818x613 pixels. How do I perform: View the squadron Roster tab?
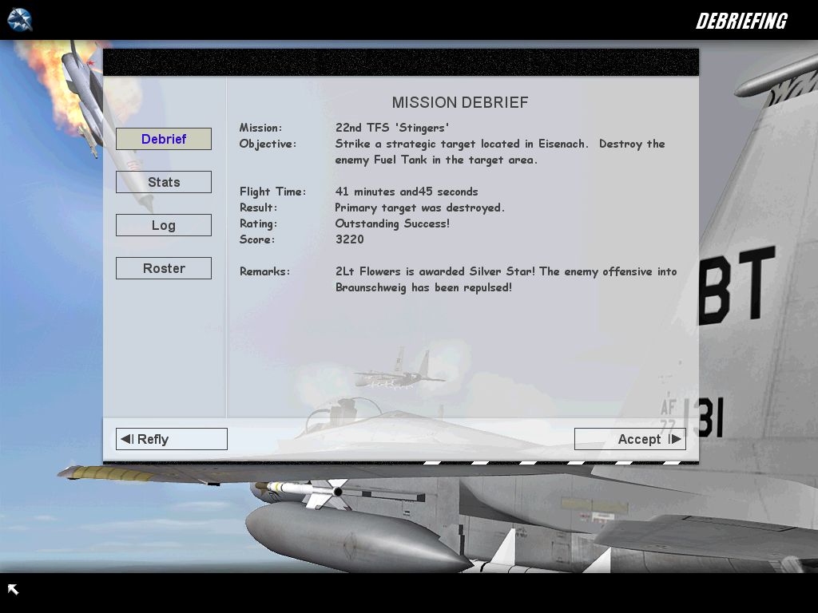tap(164, 268)
